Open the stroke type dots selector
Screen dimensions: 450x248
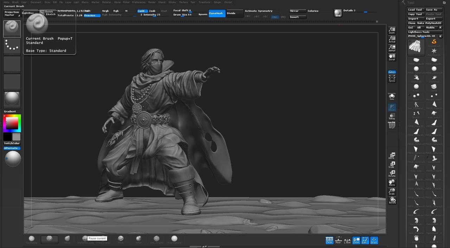click(12, 47)
